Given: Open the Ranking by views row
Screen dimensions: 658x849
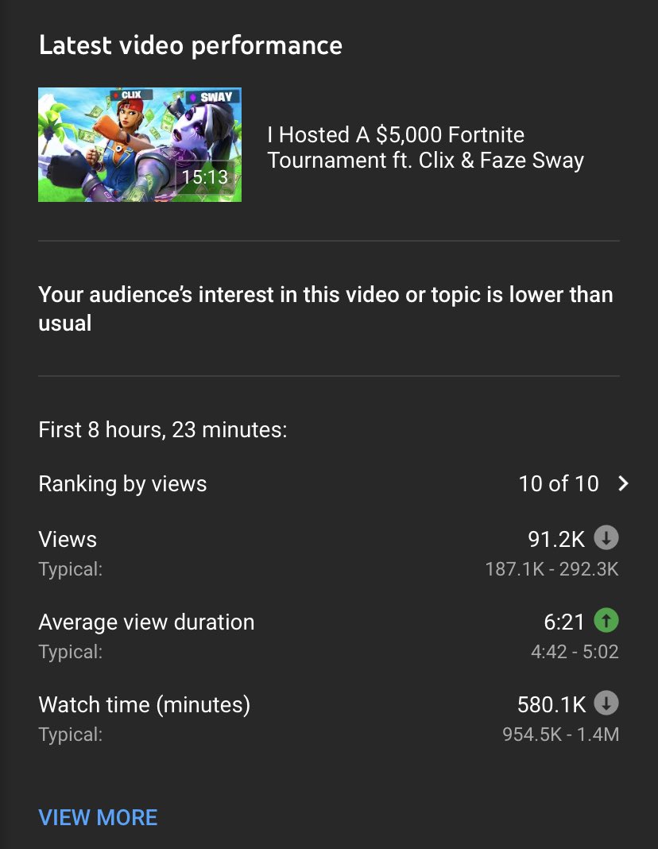Looking at the screenshot, I should tap(122, 483).
